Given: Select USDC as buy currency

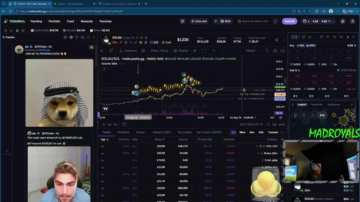Looking at the screenshot, I should coord(311,45).
